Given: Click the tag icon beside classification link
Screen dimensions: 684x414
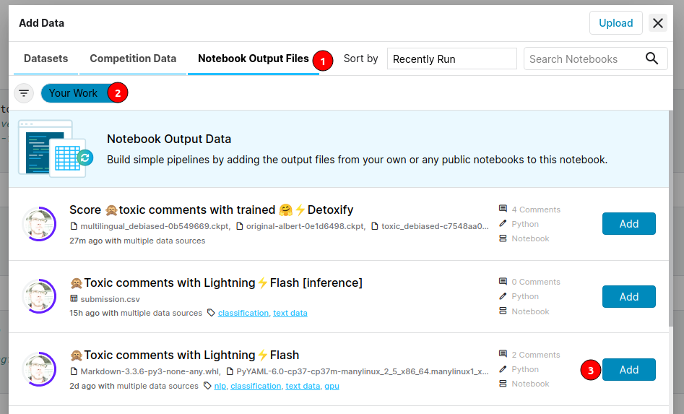Looking at the screenshot, I should 211,313.
